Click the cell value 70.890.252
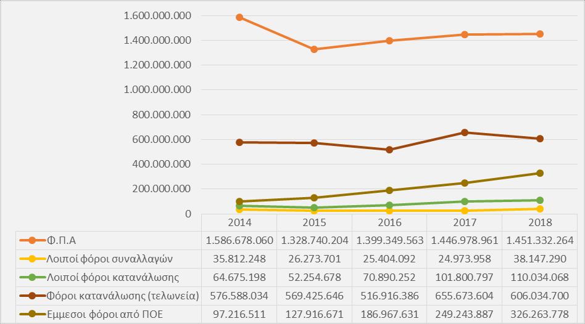The height and width of the screenshot is (324, 585). (389, 277)
